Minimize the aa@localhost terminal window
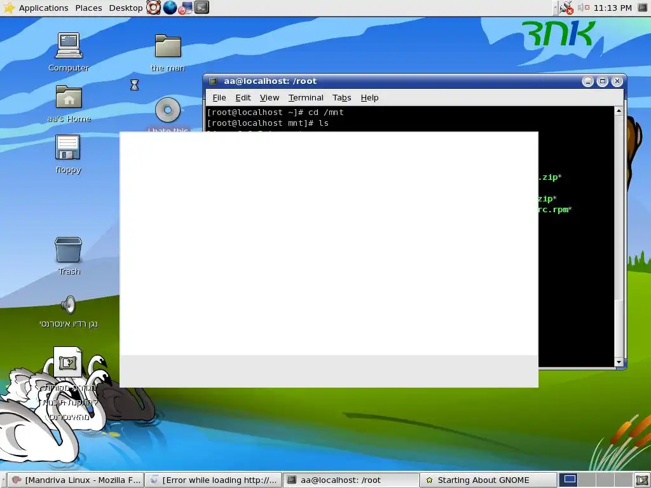Viewport: 651px width, 488px height. [587, 81]
